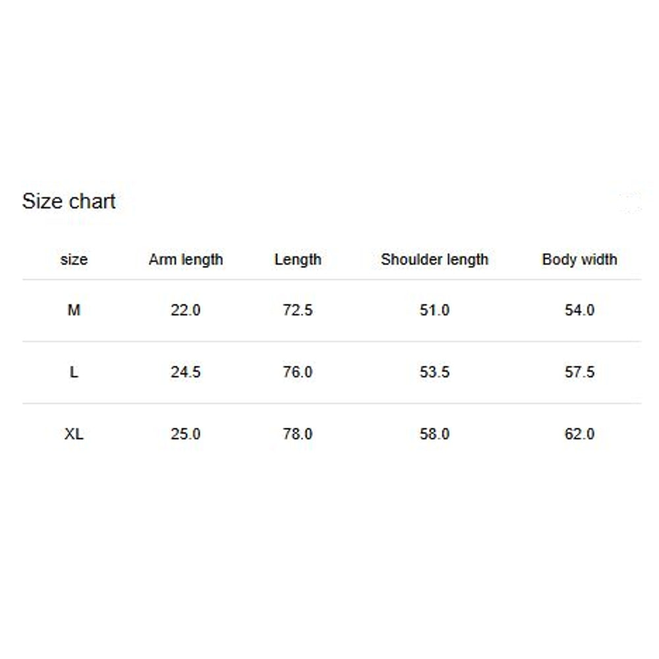Select the "size" column header
The image size is (659, 659).
(74, 260)
